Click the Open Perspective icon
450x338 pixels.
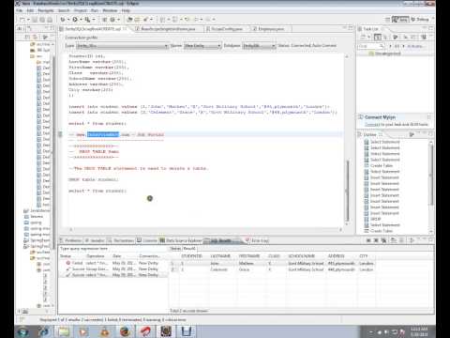tap(387, 20)
